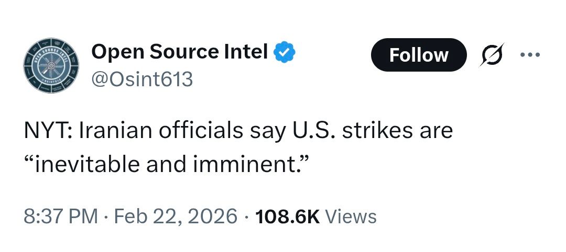Open the three-dot more options menu
This screenshot has width=566, height=252.
pos(529,55)
